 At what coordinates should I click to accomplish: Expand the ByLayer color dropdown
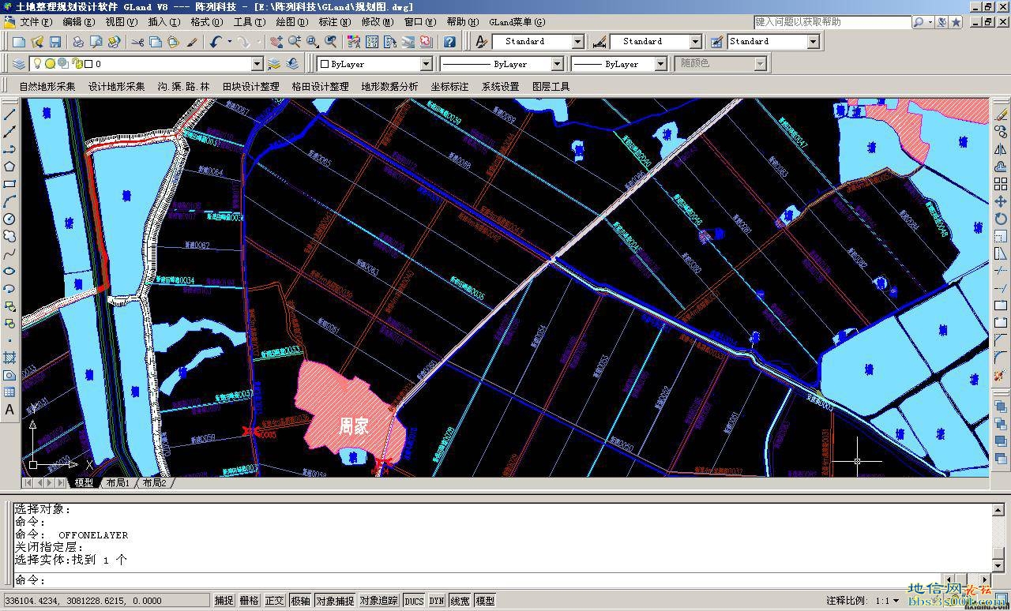(426, 64)
